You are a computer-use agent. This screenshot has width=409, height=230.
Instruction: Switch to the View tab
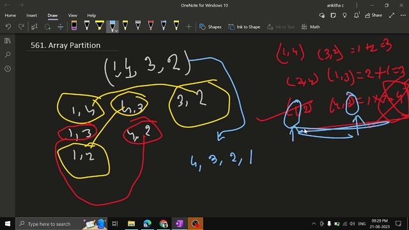click(72, 15)
